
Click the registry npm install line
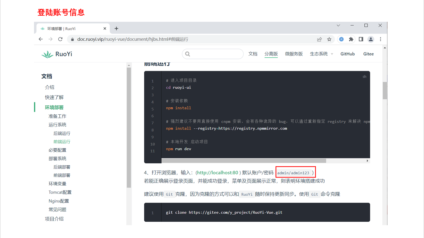(226, 128)
